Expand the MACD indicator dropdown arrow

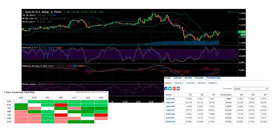54,66
